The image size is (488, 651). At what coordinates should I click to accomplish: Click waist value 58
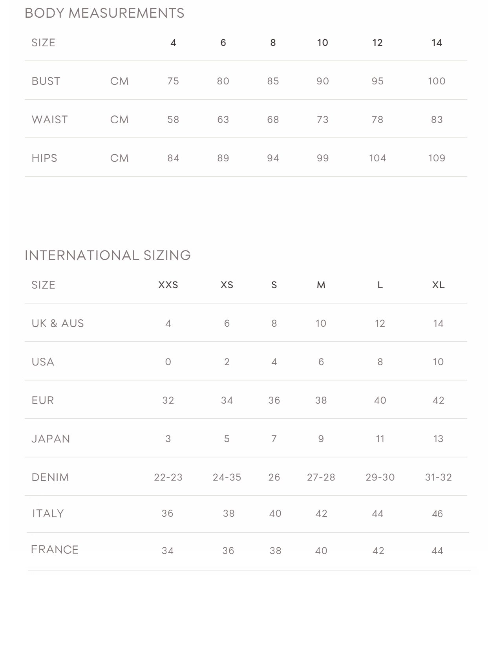click(x=173, y=119)
